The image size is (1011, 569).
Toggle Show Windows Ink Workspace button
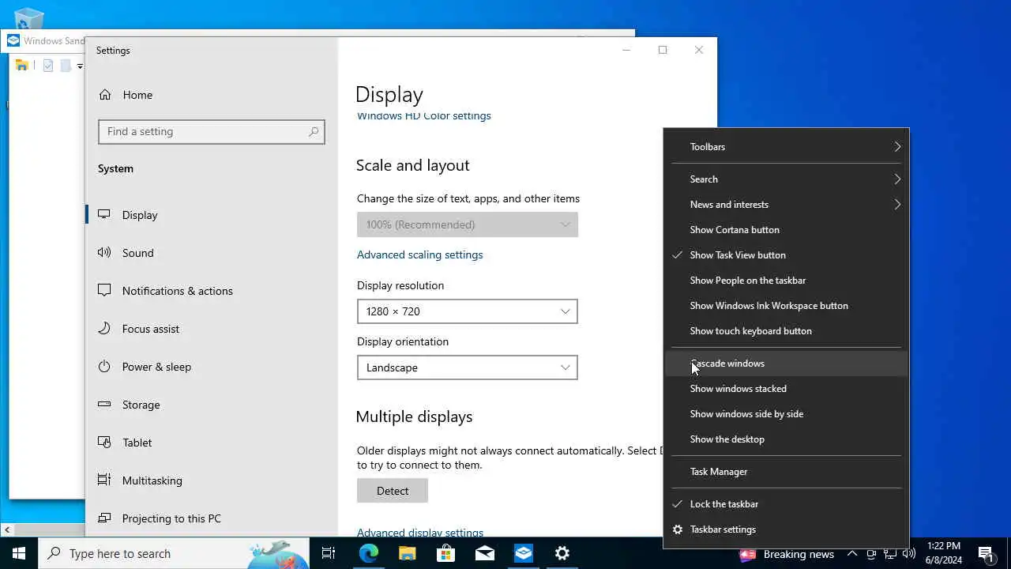coord(786,306)
